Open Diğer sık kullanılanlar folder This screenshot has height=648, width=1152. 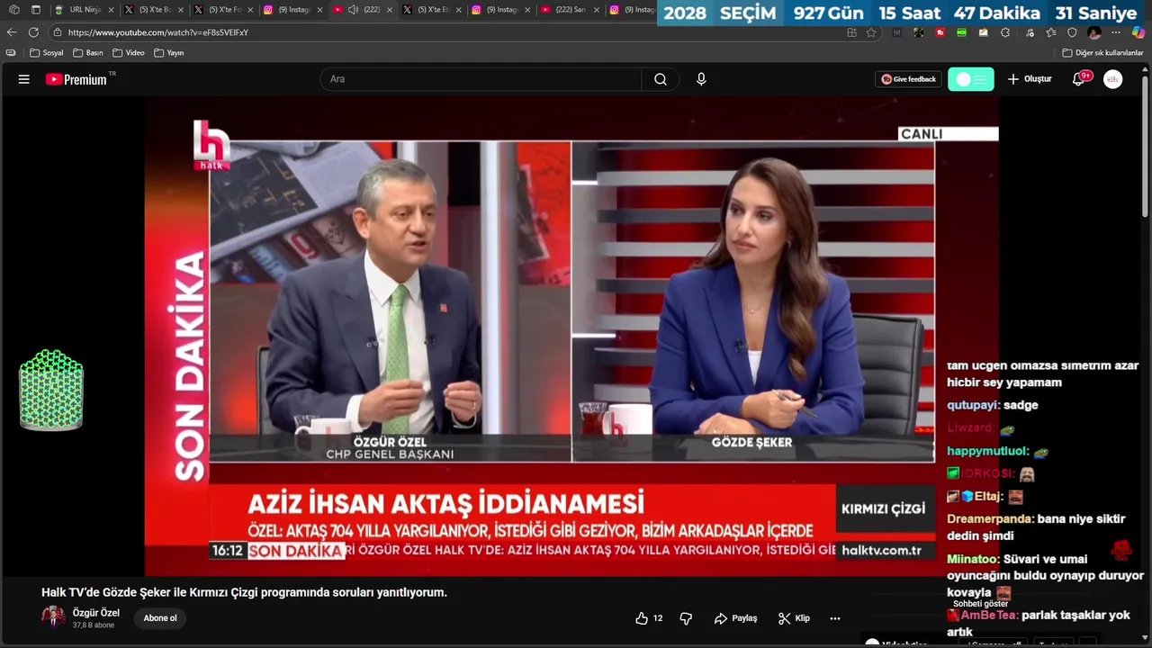point(1102,53)
